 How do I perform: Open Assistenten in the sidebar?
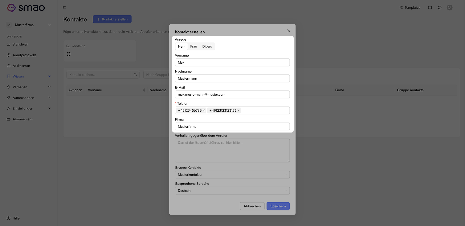[21, 66]
